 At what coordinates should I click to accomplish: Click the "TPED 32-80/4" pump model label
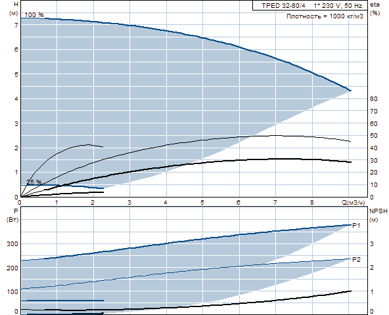pos(283,5)
